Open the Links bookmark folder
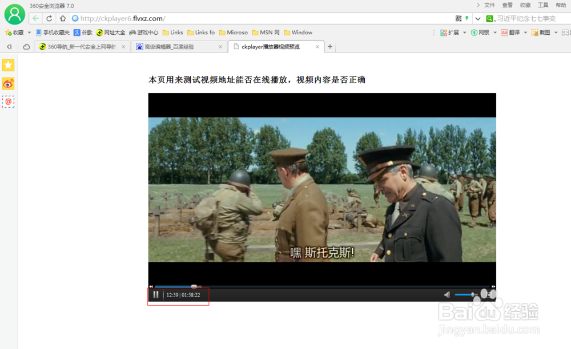This screenshot has width=571, height=349. [173, 33]
